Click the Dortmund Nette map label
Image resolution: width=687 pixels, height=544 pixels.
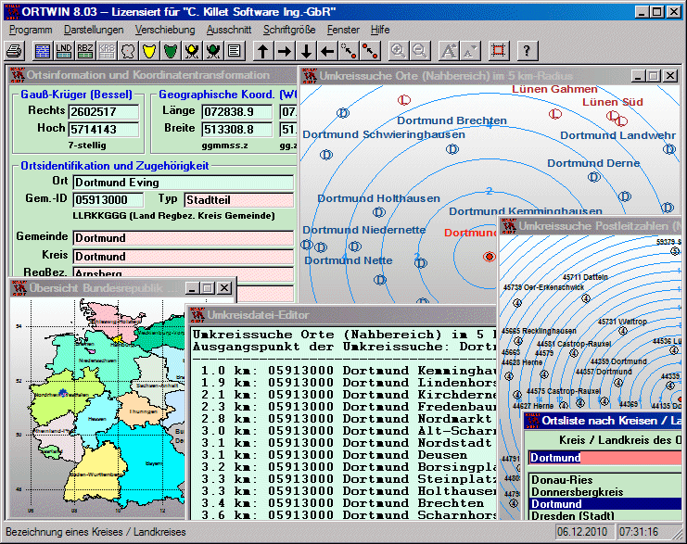pos(349,260)
